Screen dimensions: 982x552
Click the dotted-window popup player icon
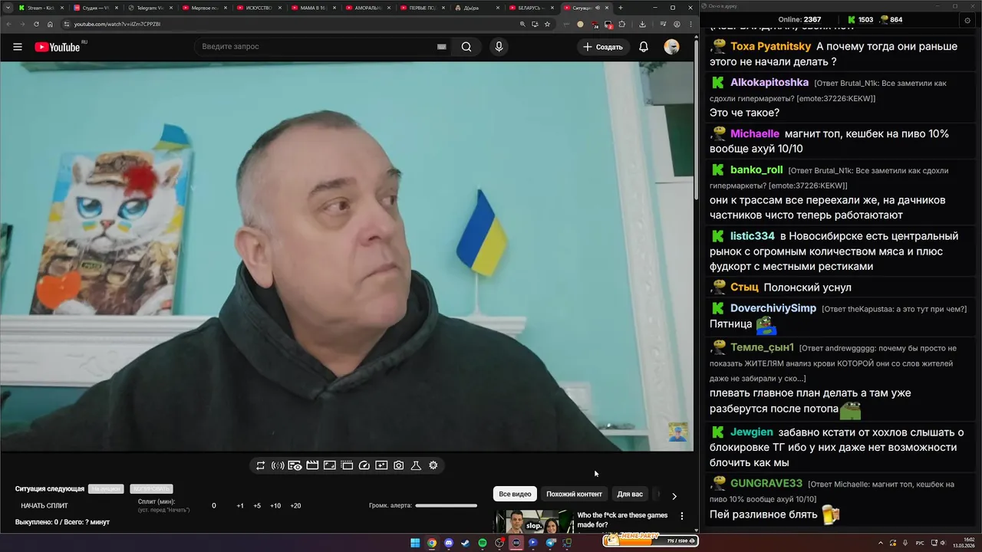pos(347,465)
